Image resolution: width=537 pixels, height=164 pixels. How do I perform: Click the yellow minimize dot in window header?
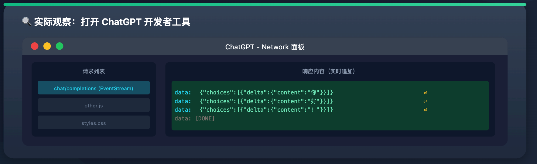click(x=47, y=46)
